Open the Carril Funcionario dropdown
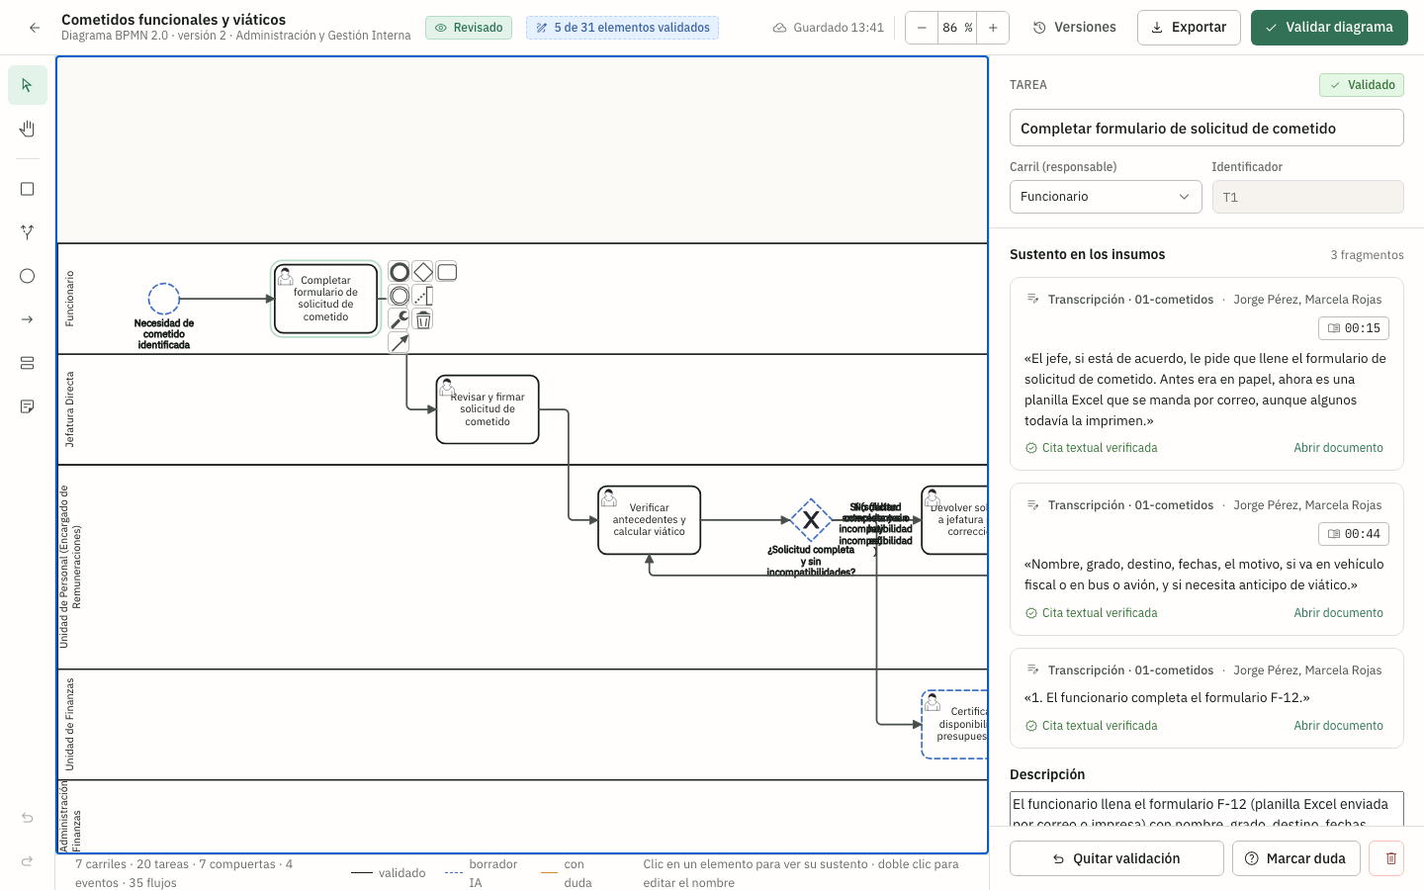The height and width of the screenshot is (890, 1424). [1106, 197]
